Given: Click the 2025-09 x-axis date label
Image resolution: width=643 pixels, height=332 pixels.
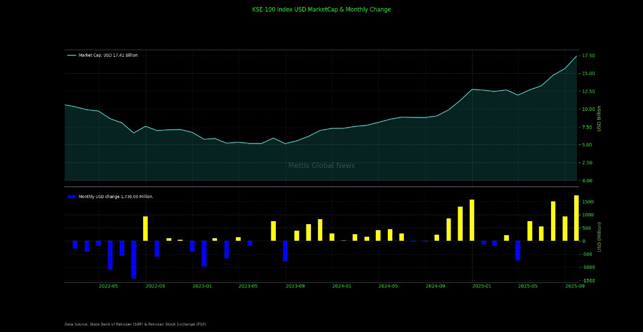Looking at the screenshot, I should pos(575,286).
